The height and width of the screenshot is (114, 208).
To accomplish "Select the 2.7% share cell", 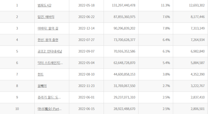I will pos(156,86).
